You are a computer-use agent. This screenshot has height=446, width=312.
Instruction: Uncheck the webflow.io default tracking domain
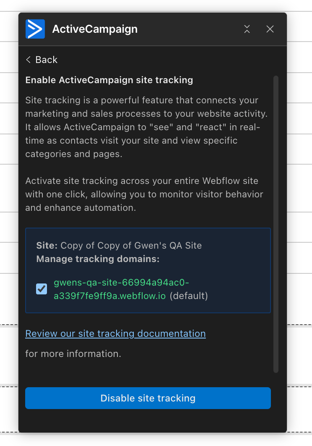point(41,289)
